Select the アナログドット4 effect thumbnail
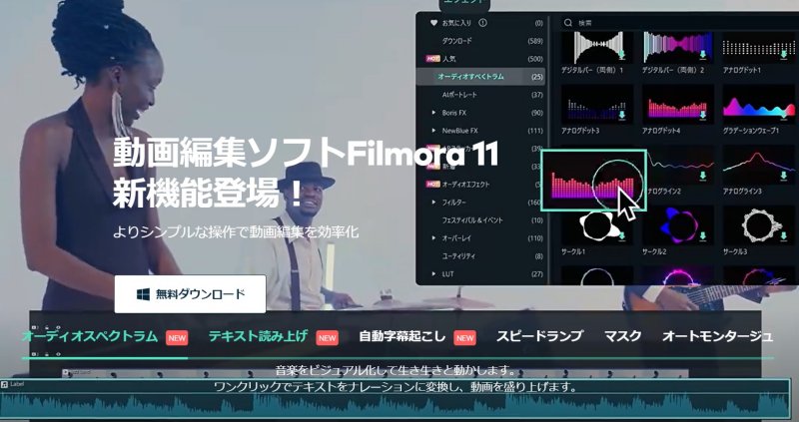This screenshot has width=799, height=422. [x=678, y=105]
